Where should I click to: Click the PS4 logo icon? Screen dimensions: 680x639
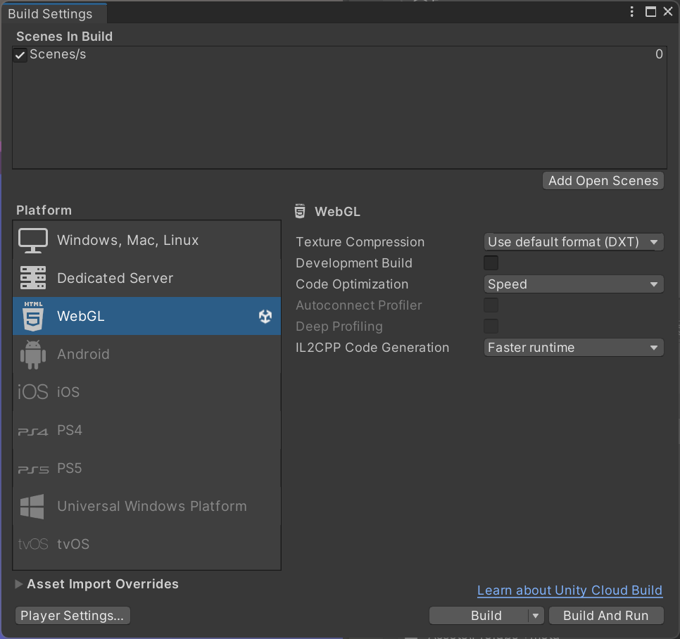click(x=33, y=432)
